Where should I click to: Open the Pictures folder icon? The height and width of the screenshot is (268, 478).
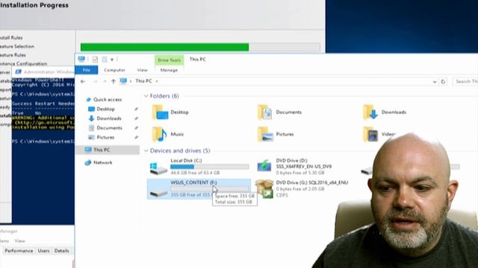pos(265,134)
